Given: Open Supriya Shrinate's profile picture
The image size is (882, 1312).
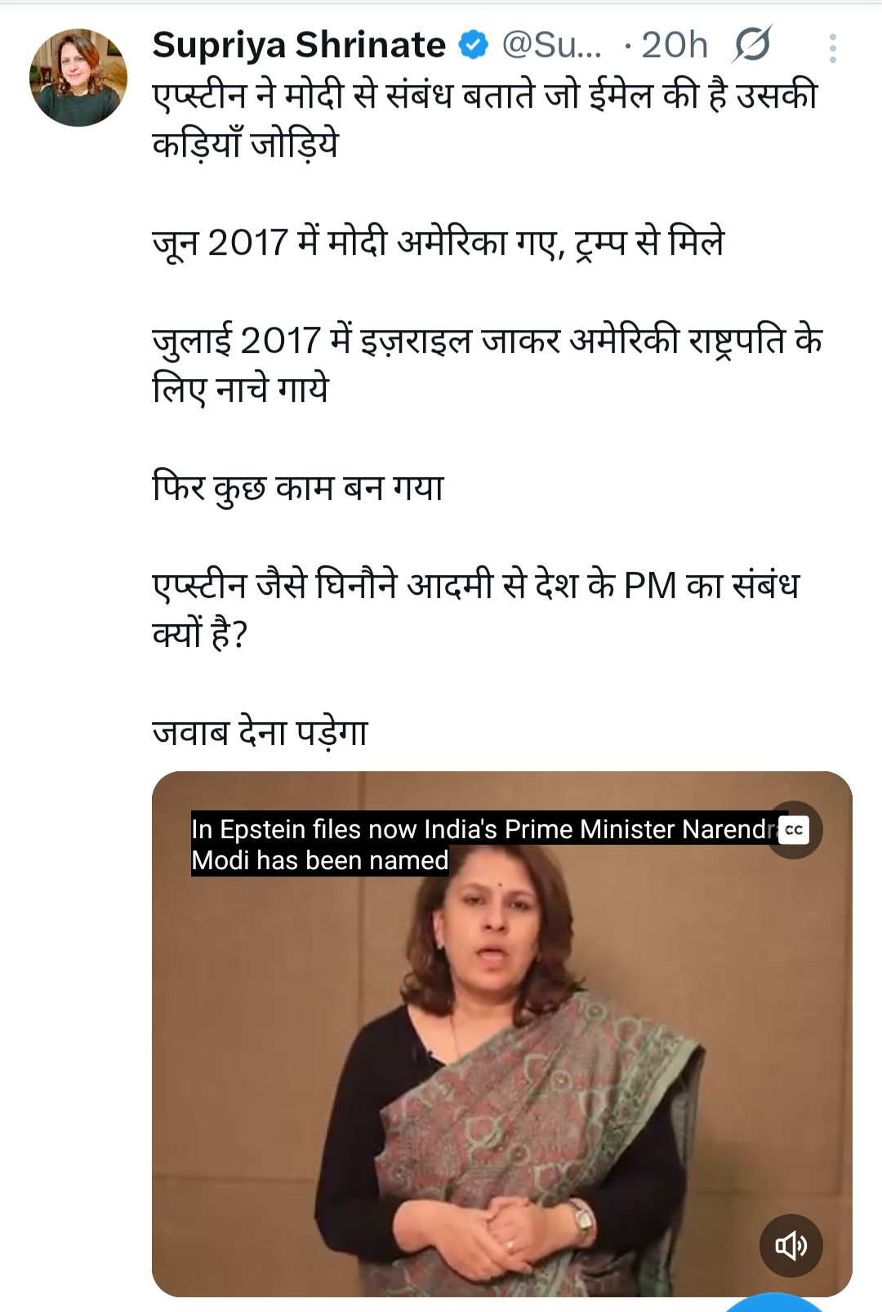Looking at the screenshot, I should (78, 78).
